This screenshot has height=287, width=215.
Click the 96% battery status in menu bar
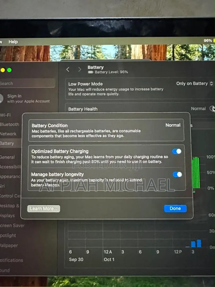point(209,40)
